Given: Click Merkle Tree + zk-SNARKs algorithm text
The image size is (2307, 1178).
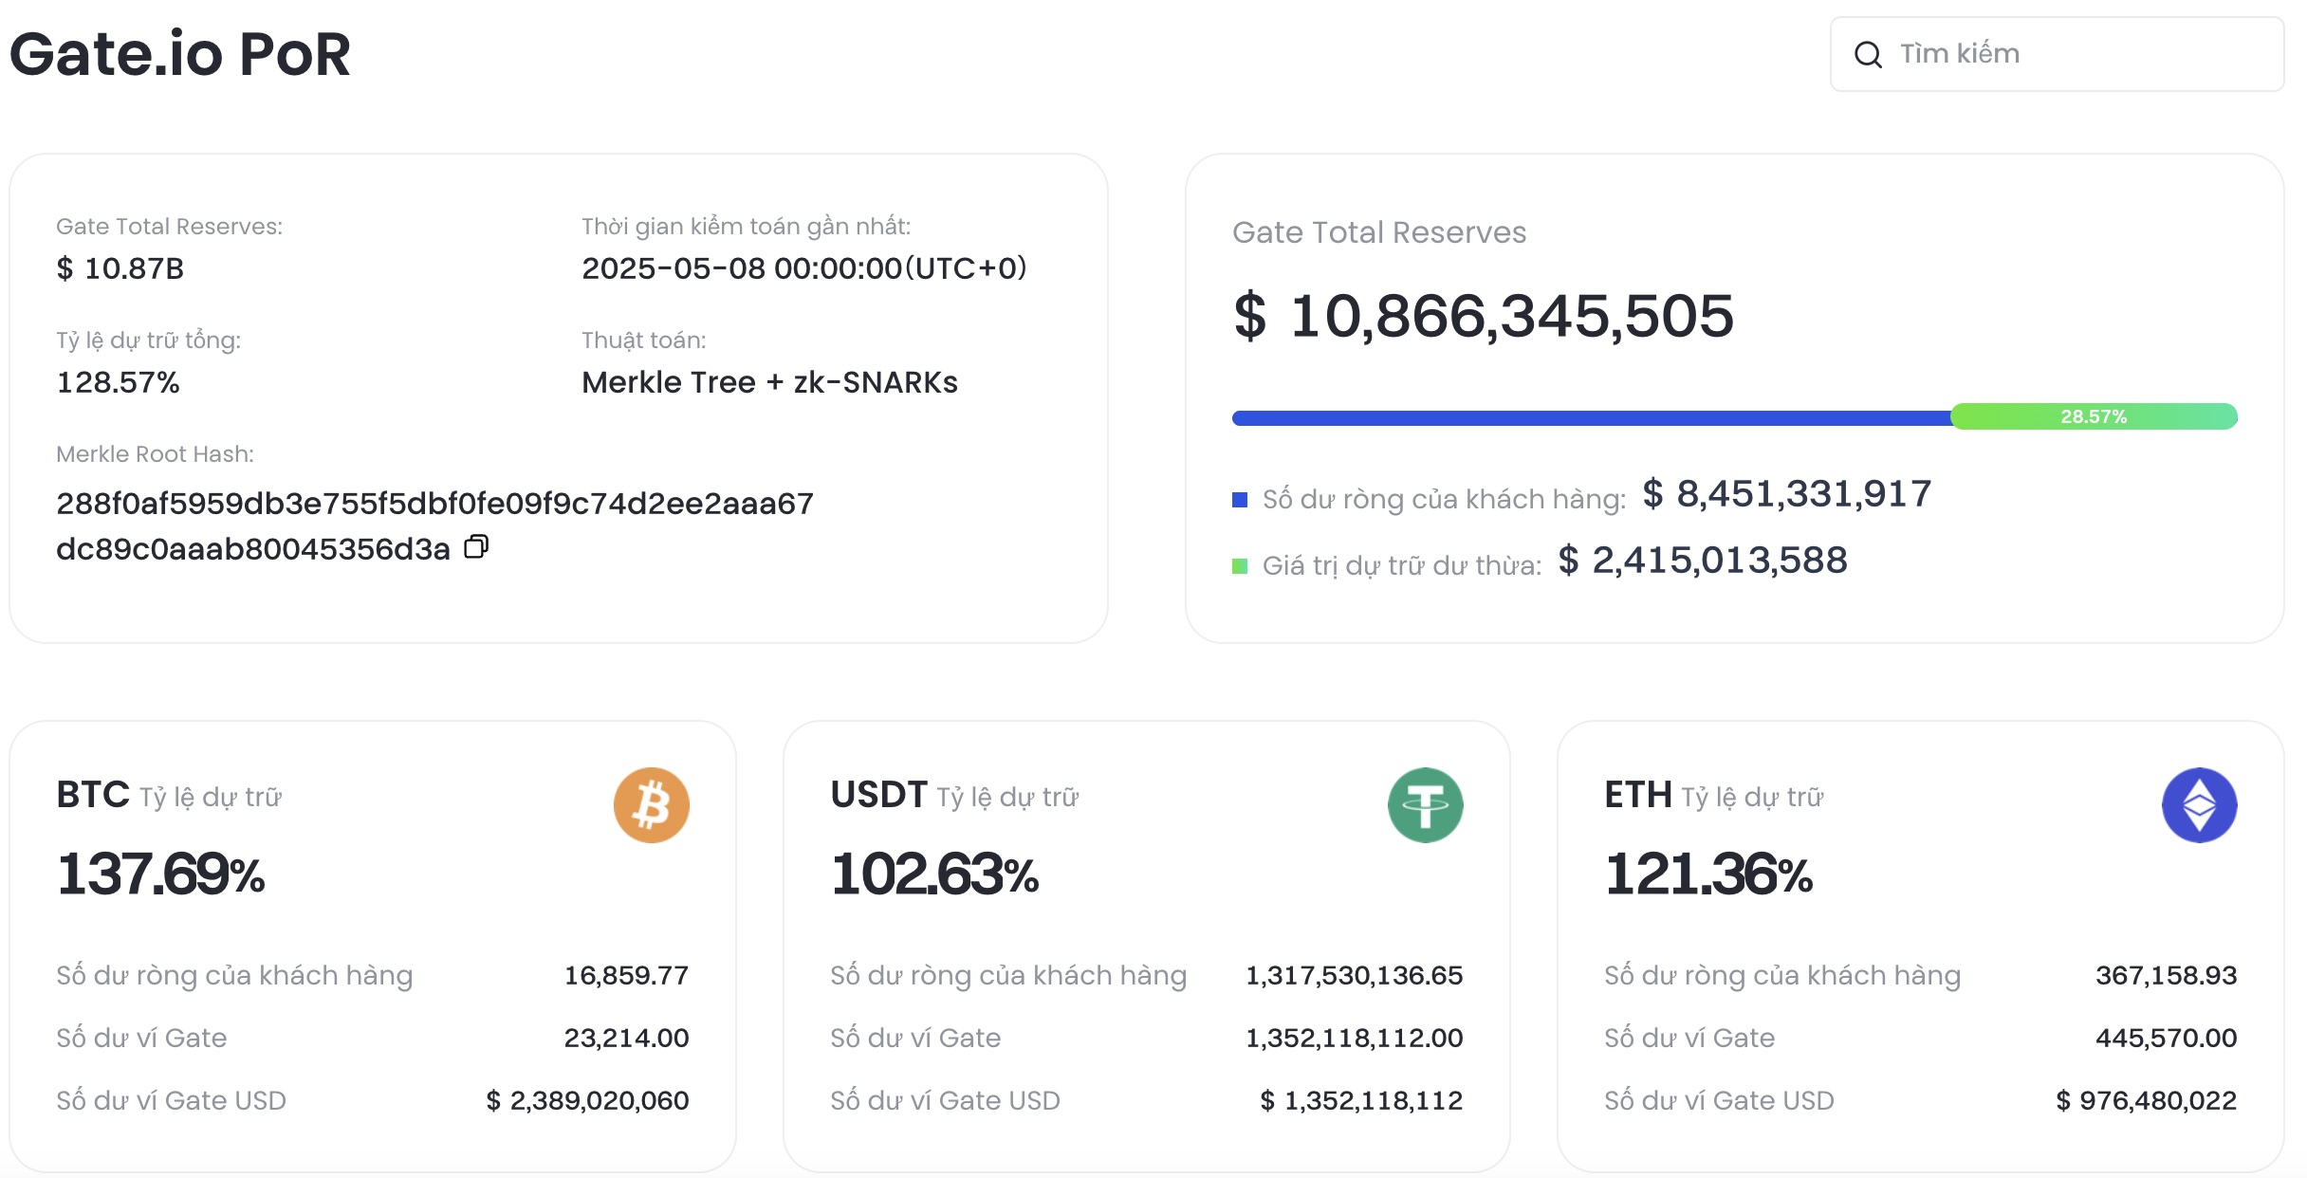Looking at the screenshot, I should point(769,382).
